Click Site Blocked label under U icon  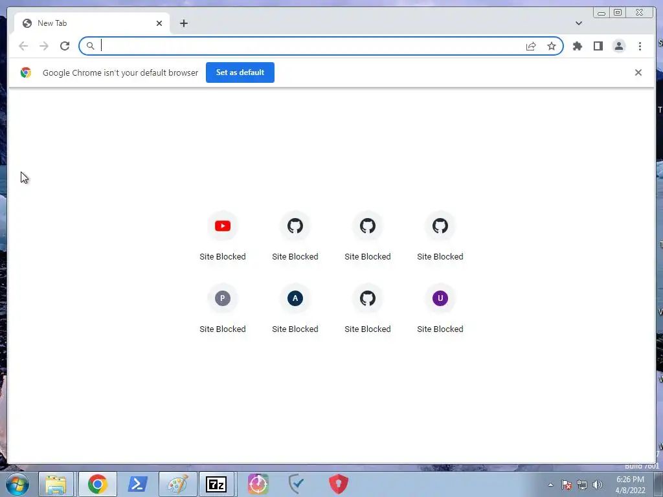click(x=440, y=329)
